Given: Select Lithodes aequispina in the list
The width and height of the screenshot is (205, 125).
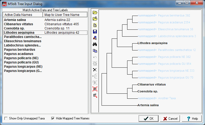Looking at the screenshot, I should (19, 33).
